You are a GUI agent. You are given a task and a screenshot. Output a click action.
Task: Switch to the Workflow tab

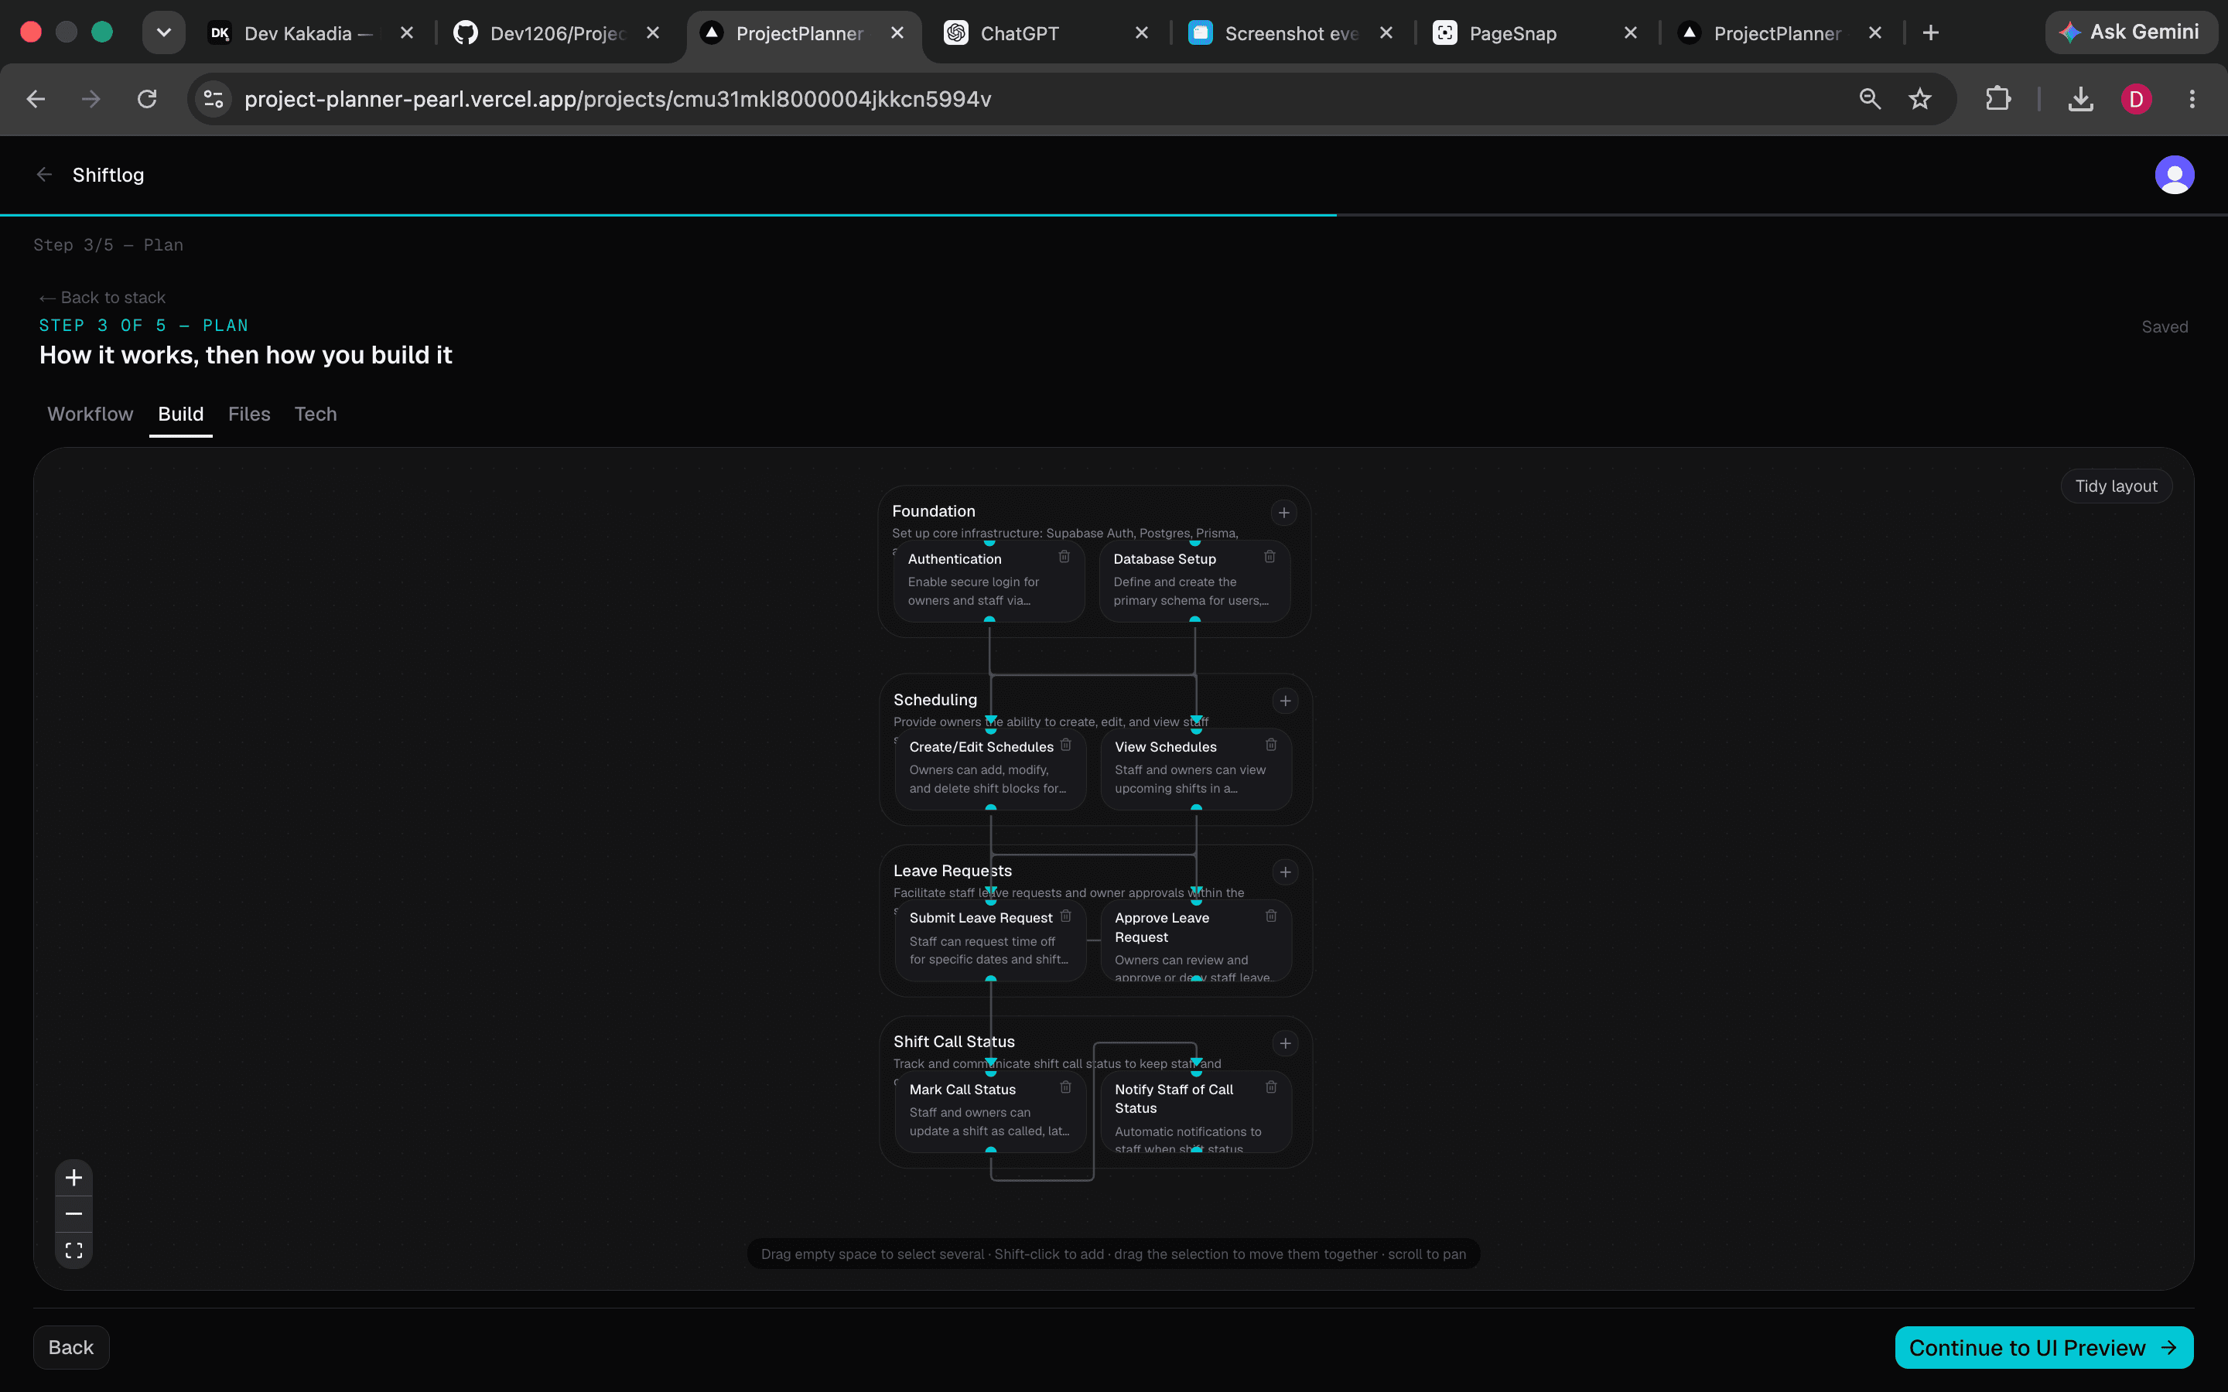click(91, 415)
